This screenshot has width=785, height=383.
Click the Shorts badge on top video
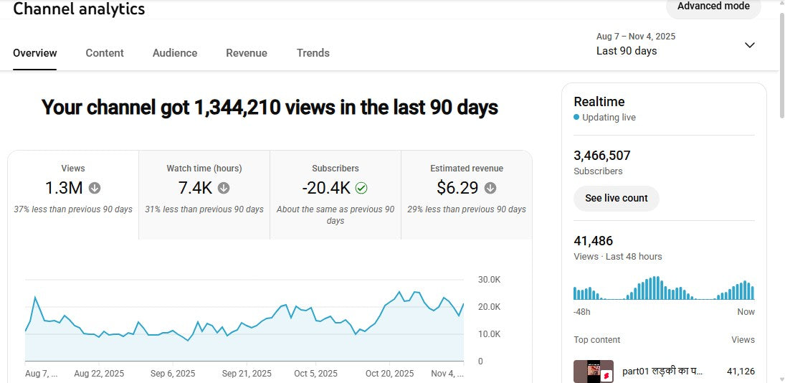[x=606, y=375]
